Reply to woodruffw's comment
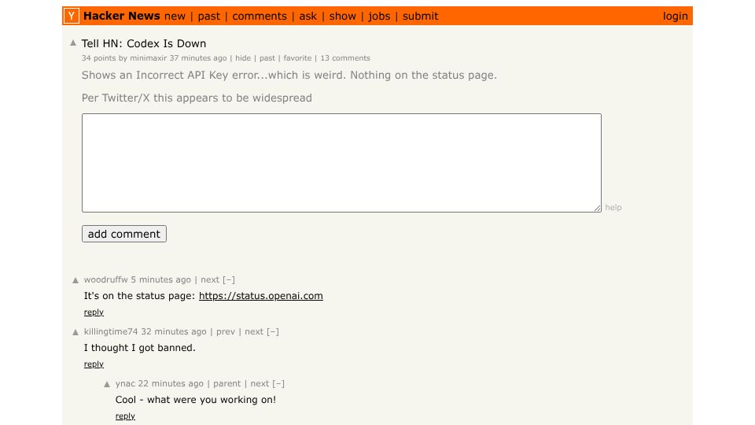This screenshot has height=425, width=755. click(94, 312)
